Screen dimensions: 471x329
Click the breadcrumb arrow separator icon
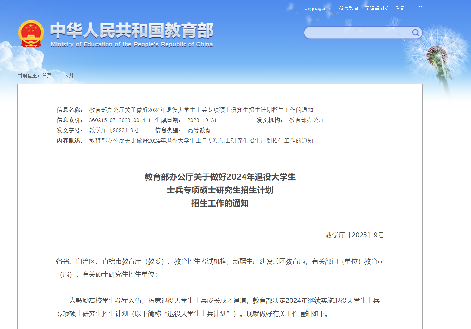tap(58, 76)
